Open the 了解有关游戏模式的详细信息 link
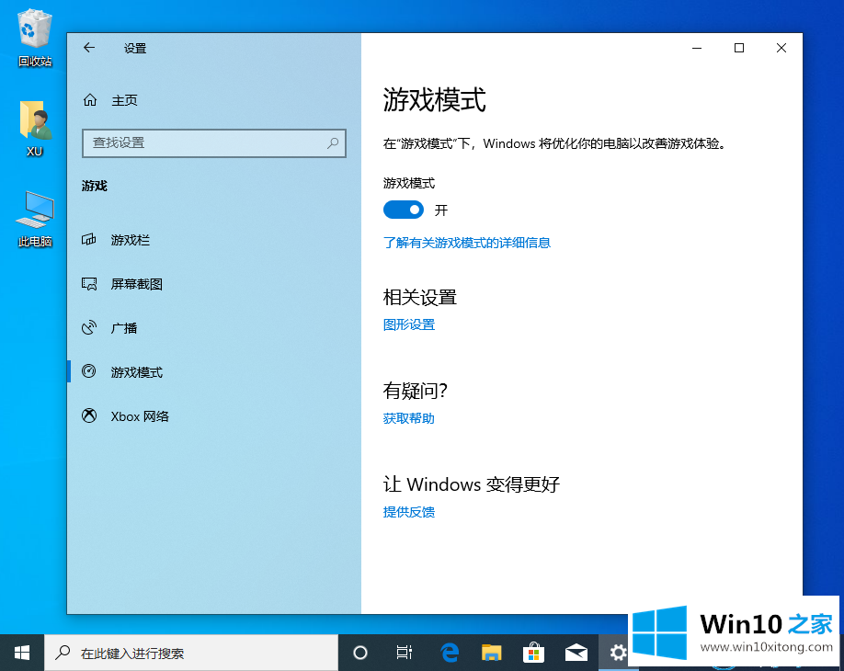The height and width of the screenshot is (671, 844). click(x=467, y=243)
